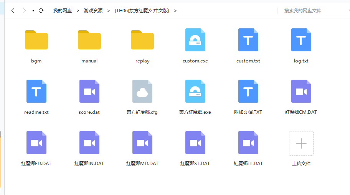Image resolution: width=350 pixels, height=195 pixels.
Task: Click the 紅魔郷MD.DAT file name
Action: click(142, 164)
